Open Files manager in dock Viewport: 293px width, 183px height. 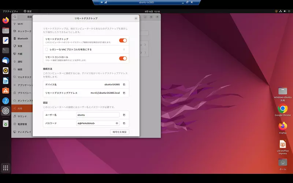tap(5, 30)
